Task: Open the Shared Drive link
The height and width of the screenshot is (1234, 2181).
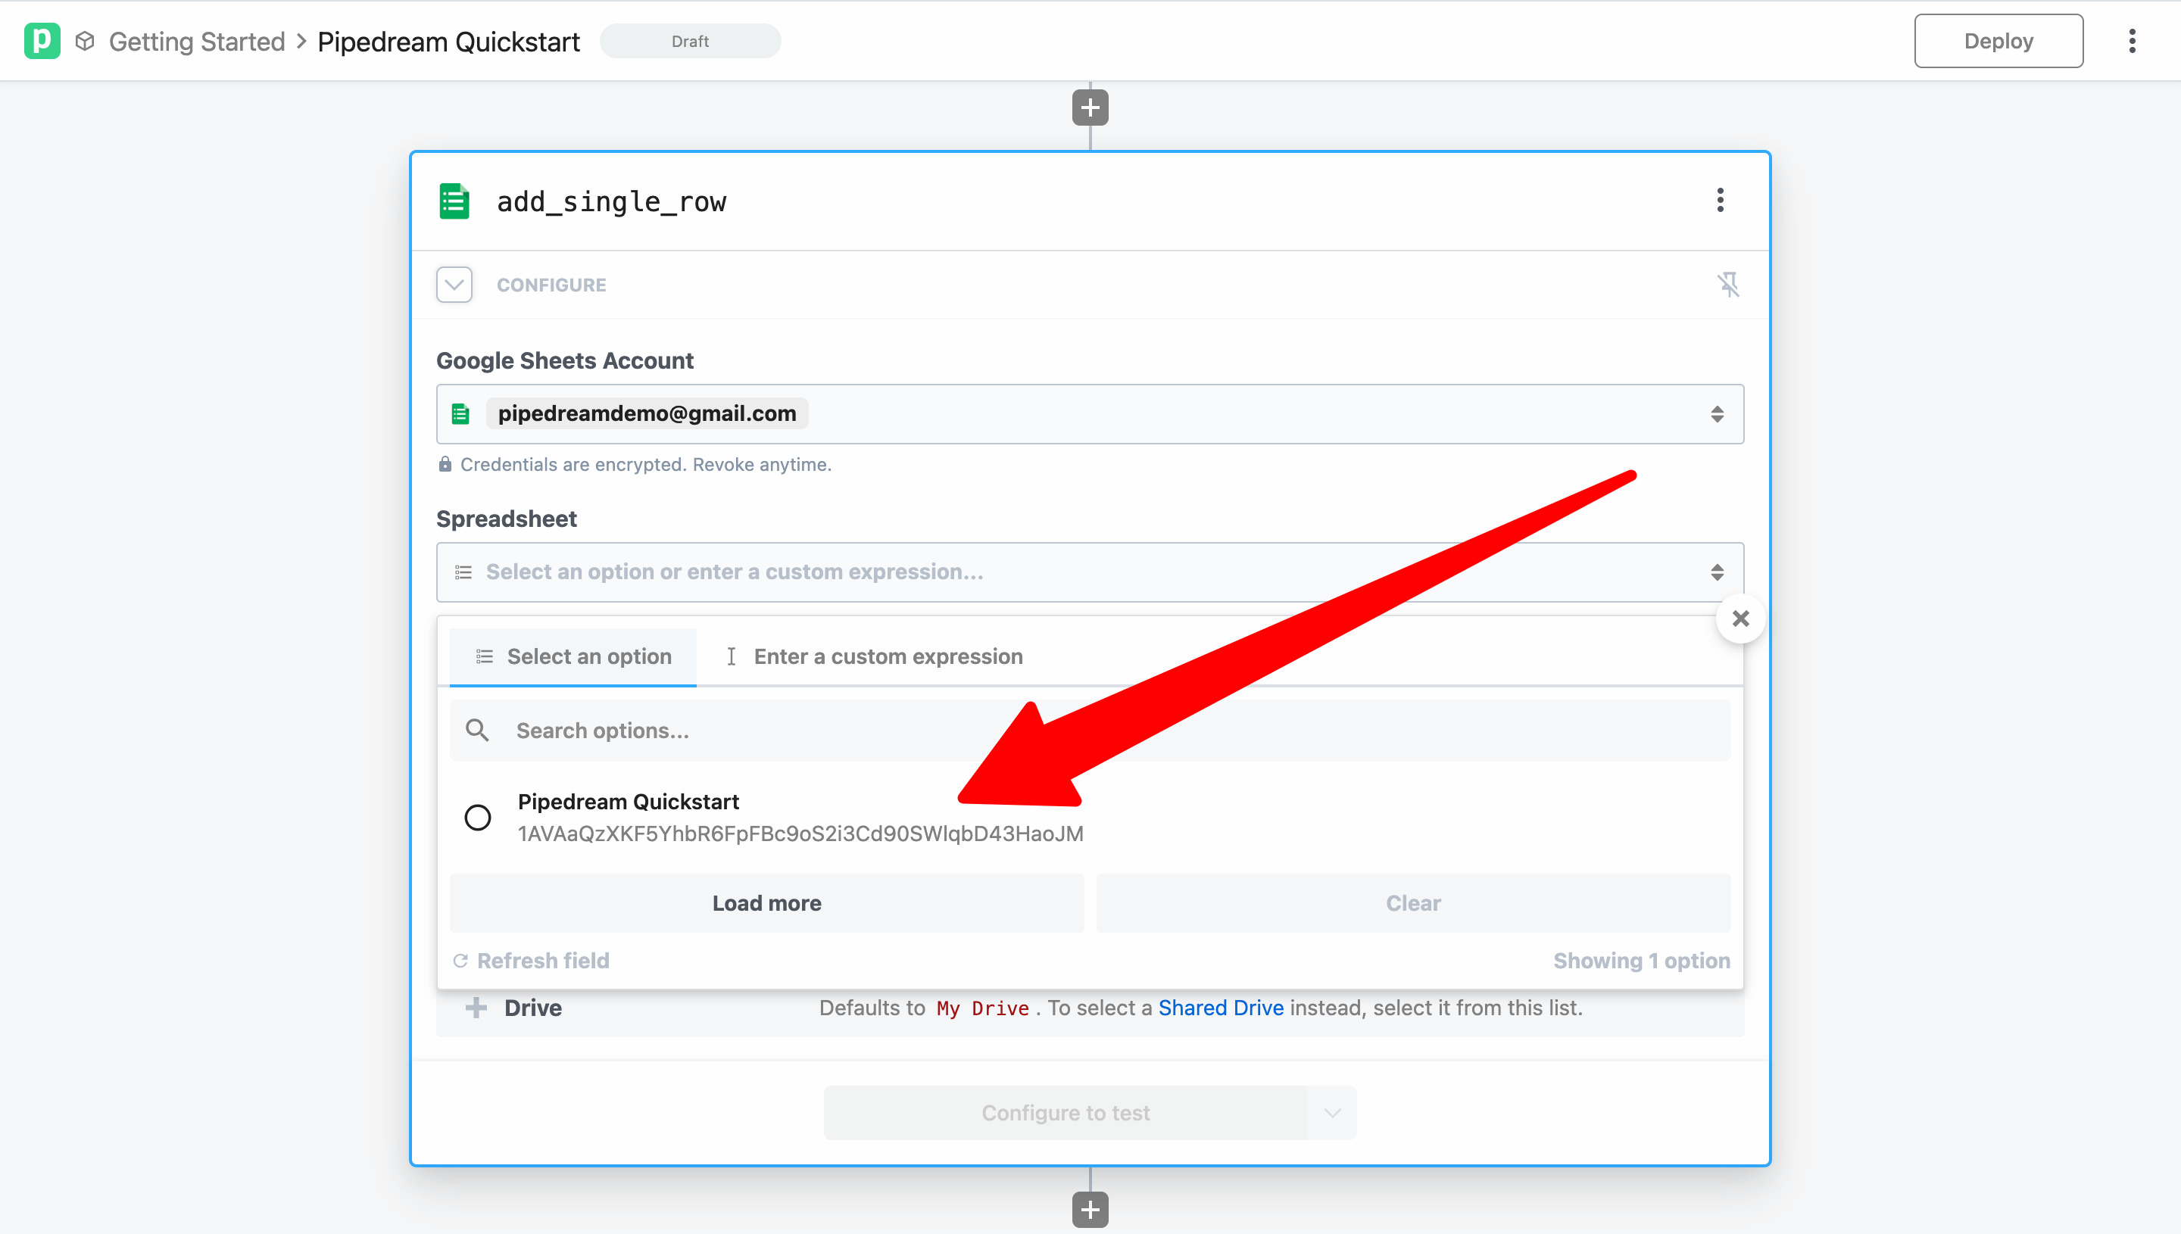Action: (1221, 1008)
